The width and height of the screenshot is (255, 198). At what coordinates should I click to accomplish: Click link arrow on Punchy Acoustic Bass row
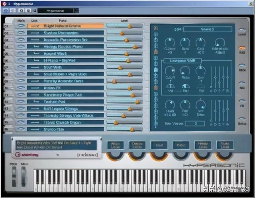[x=35, y=81]
